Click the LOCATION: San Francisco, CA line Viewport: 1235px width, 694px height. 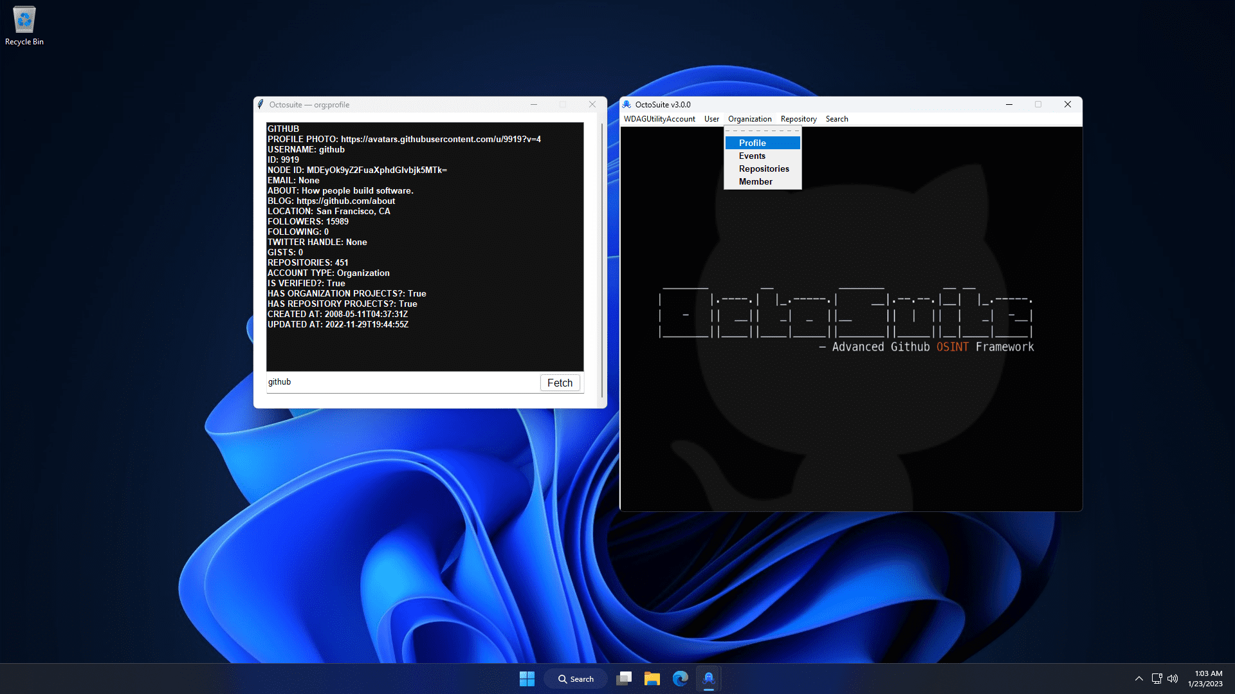(329, 211)
